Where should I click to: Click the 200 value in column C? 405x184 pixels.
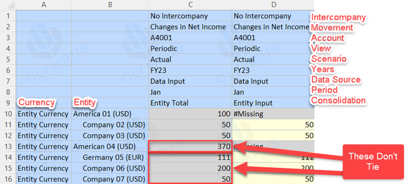coord(191,168)
